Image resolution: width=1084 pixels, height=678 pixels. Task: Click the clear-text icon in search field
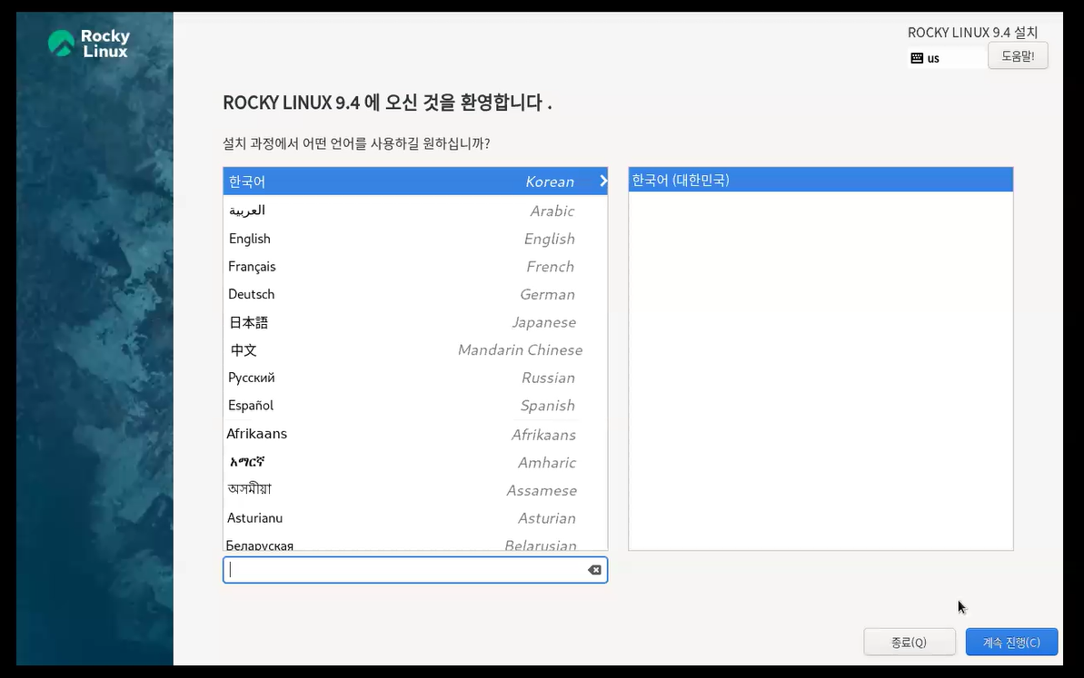click(594, 570)
